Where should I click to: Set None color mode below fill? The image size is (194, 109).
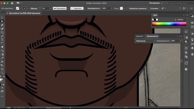click(x=4, y=85)
